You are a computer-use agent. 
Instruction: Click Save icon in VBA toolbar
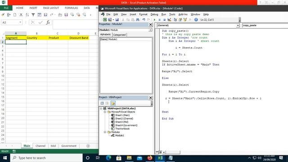(x=117, y=20)
